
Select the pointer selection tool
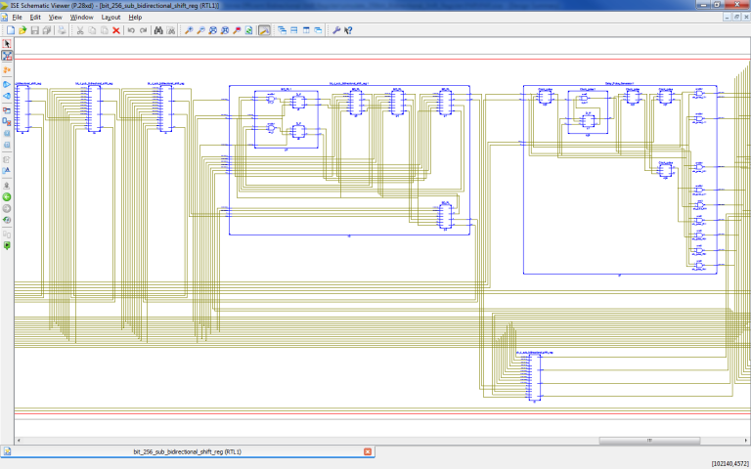pyautogui.click(x=7, y=44)
